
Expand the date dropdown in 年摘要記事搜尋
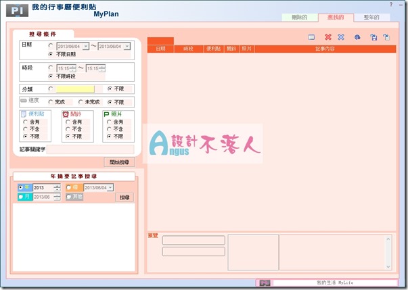pyautogui.click(x=112, y=187)
